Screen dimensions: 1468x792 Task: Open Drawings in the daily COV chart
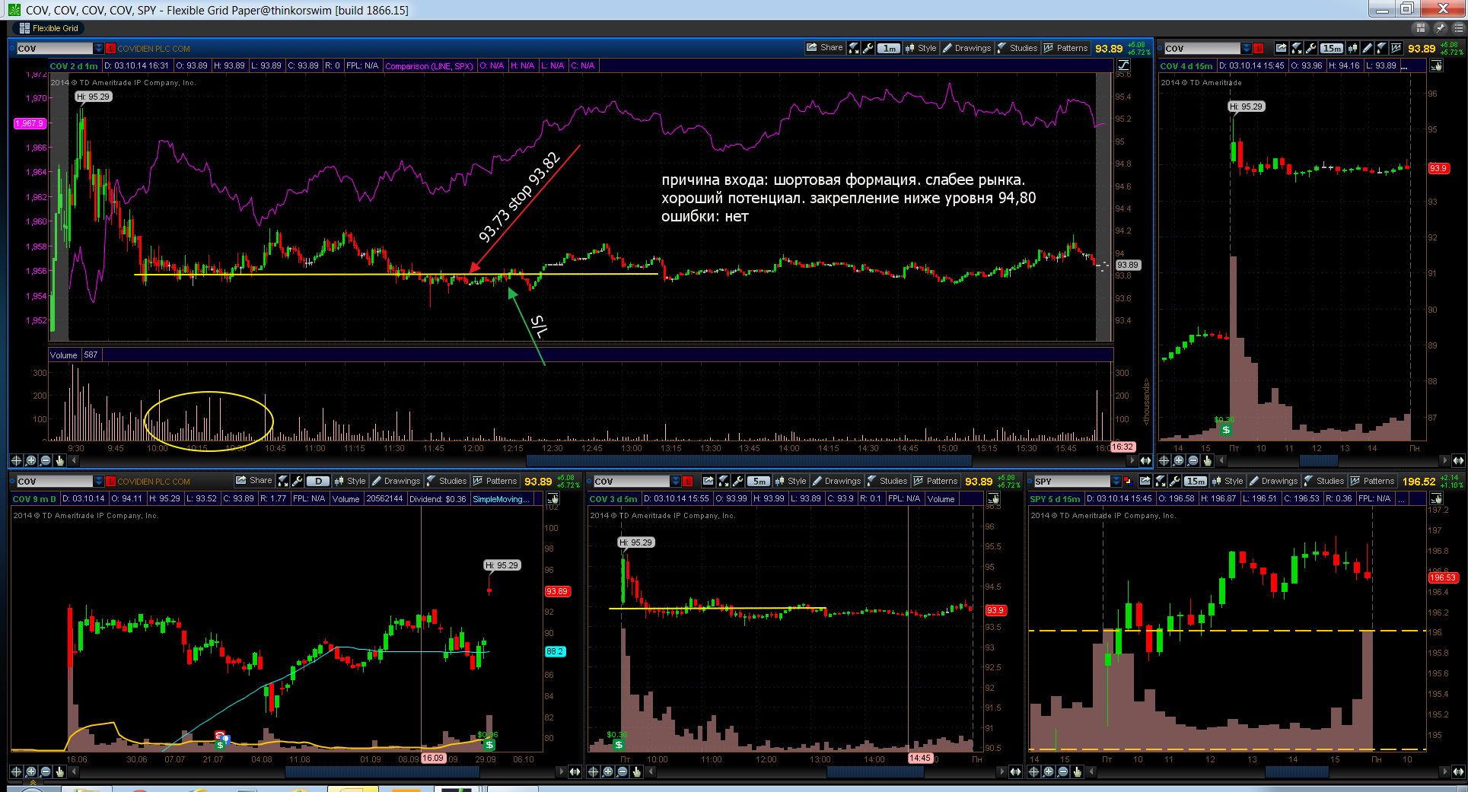pos(396,481)
